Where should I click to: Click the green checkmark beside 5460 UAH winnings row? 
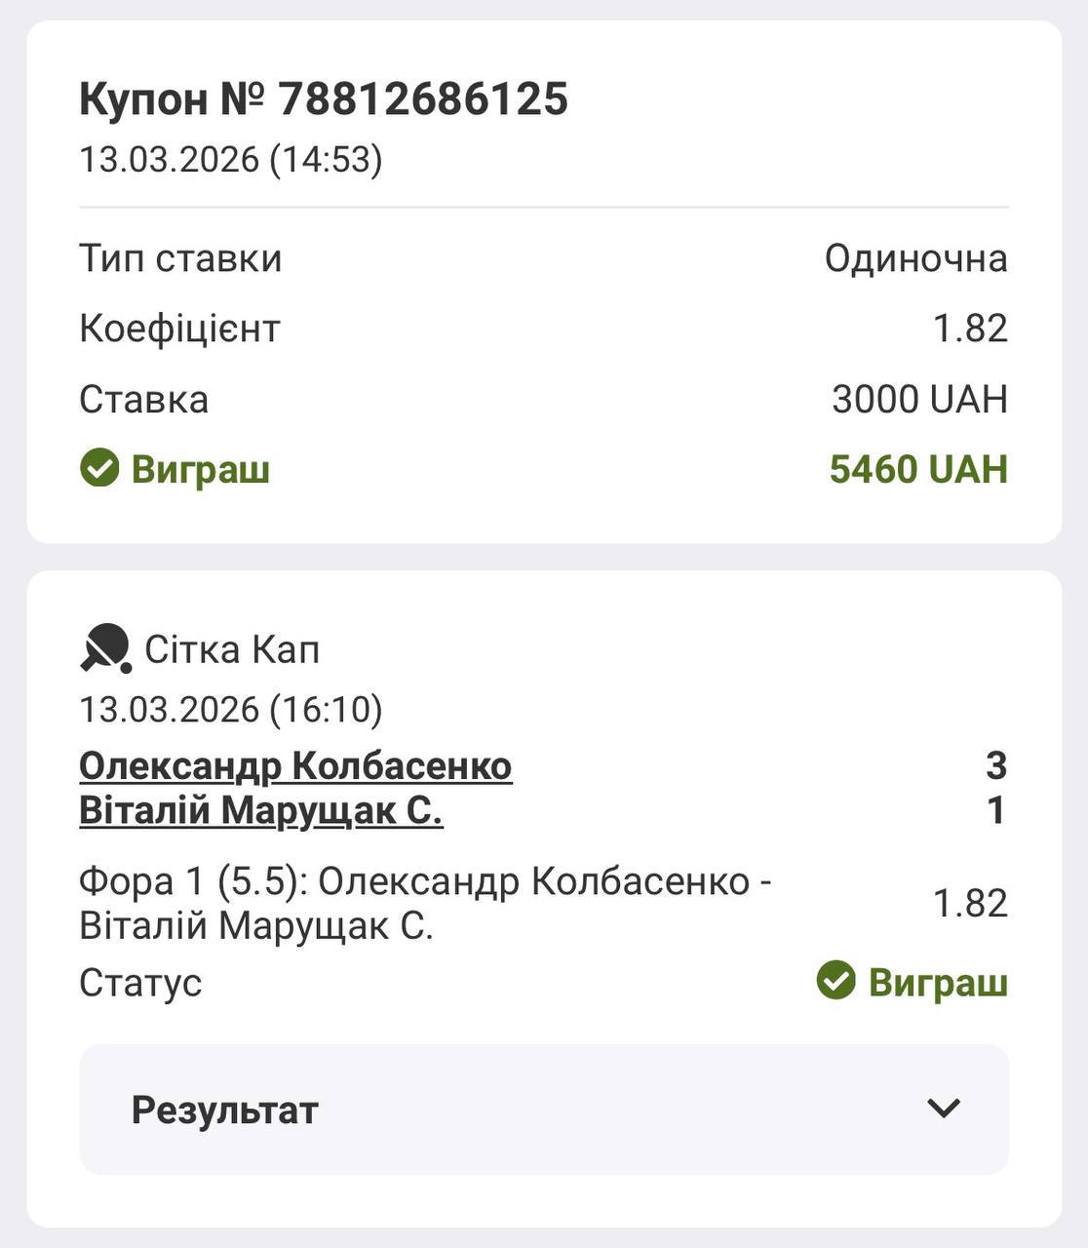(99, 469)
